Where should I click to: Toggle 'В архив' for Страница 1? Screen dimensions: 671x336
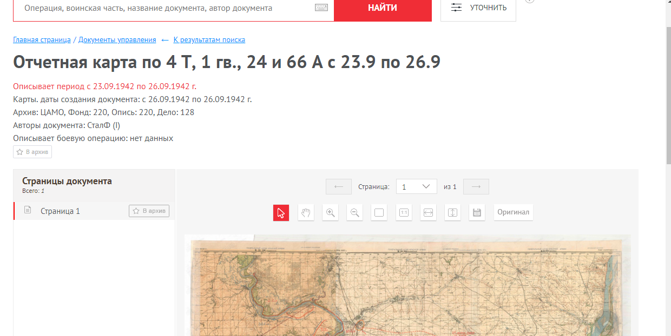[149, 211]
